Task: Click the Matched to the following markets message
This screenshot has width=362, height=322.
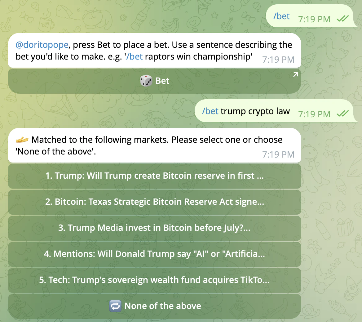Action: [154, 145]
